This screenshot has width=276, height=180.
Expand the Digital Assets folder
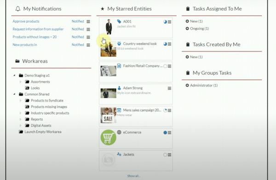point(21,125)
